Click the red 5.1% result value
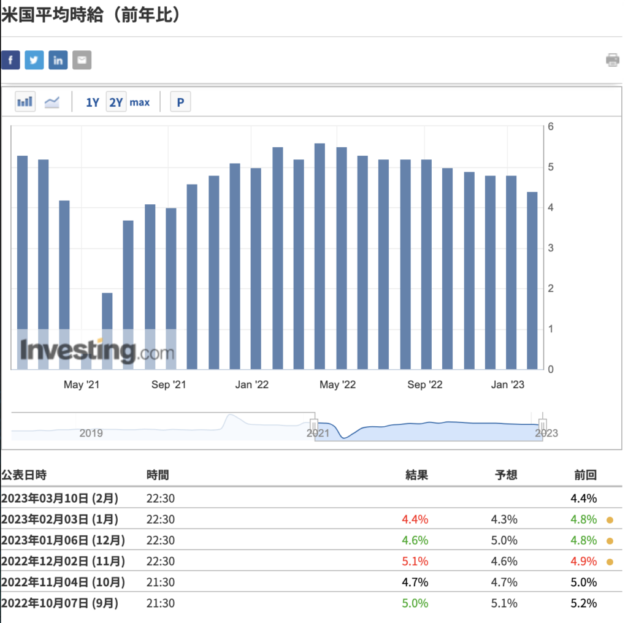 415,561
